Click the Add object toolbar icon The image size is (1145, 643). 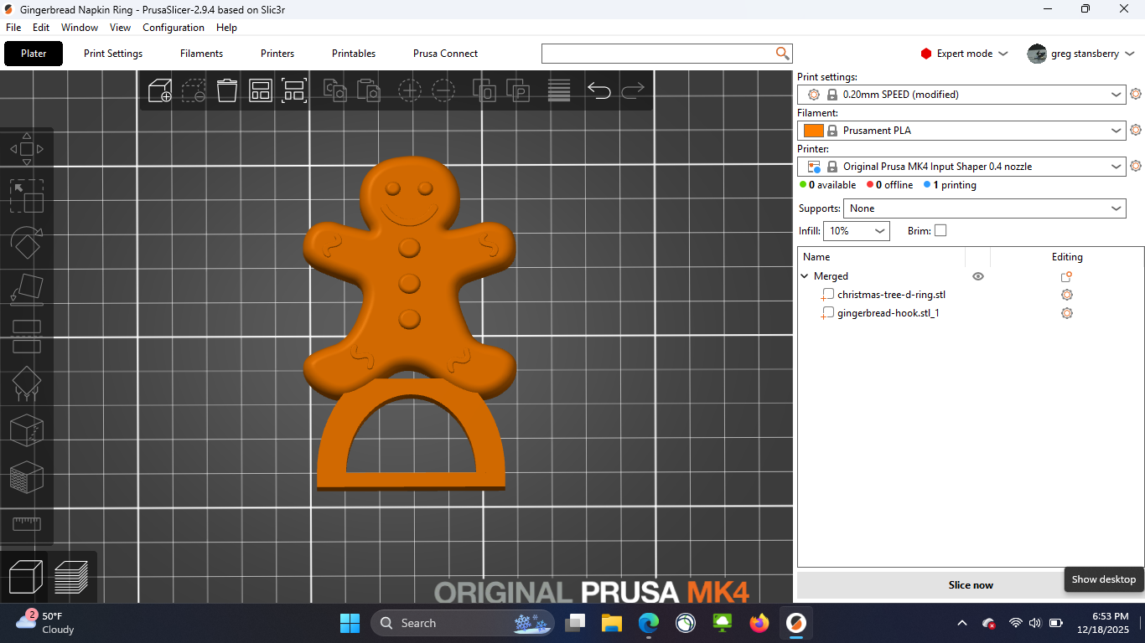[x=160, y=90]
